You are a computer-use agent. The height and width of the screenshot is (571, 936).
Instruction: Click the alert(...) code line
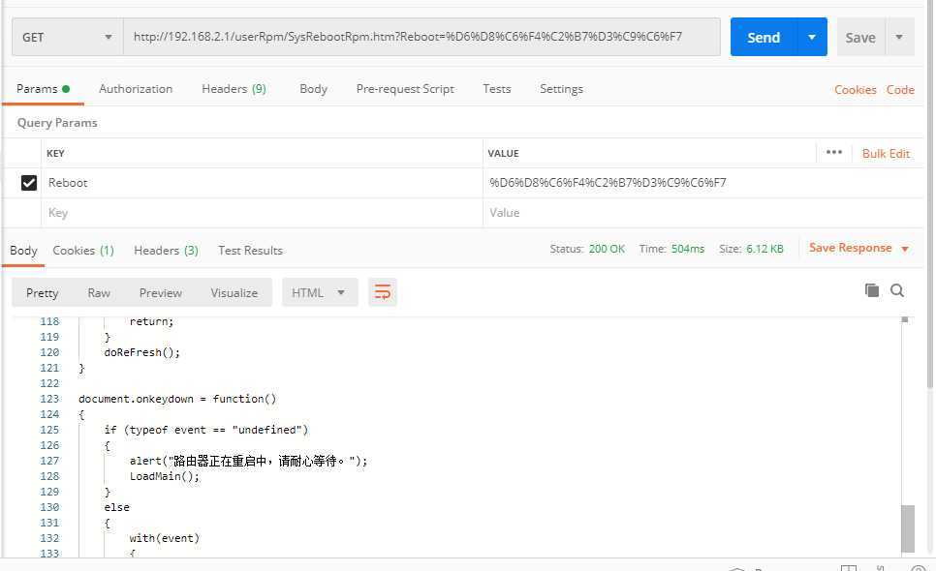248,461
